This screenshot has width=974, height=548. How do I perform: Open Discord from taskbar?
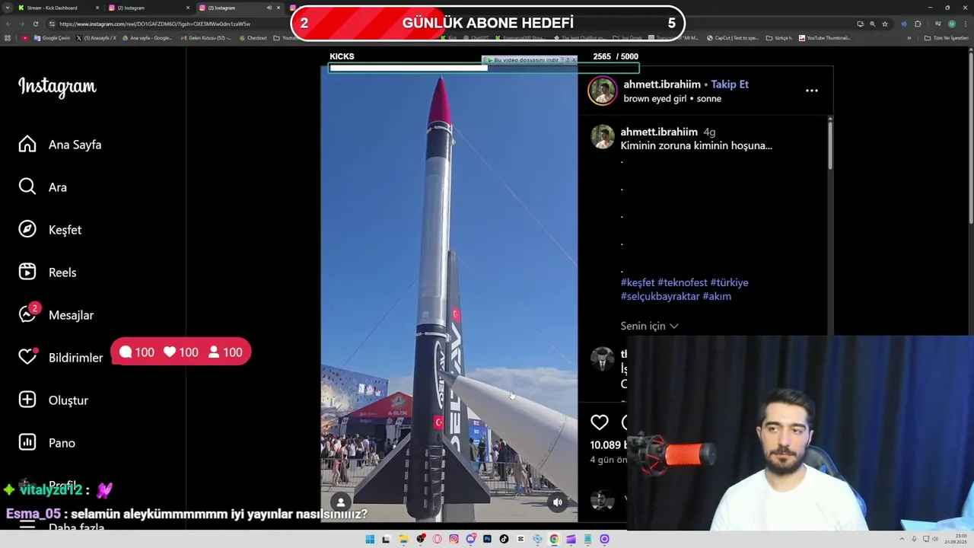click(470, 539)
